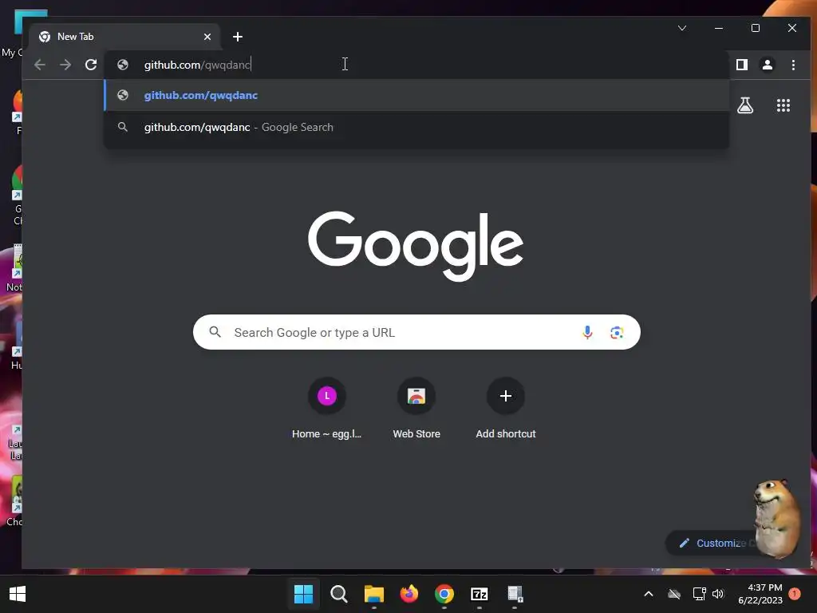Screen dimensions: 817x613
Task: Click the Search Google or type a URL box
Action: pyautogui.click(x=416, y=332)
